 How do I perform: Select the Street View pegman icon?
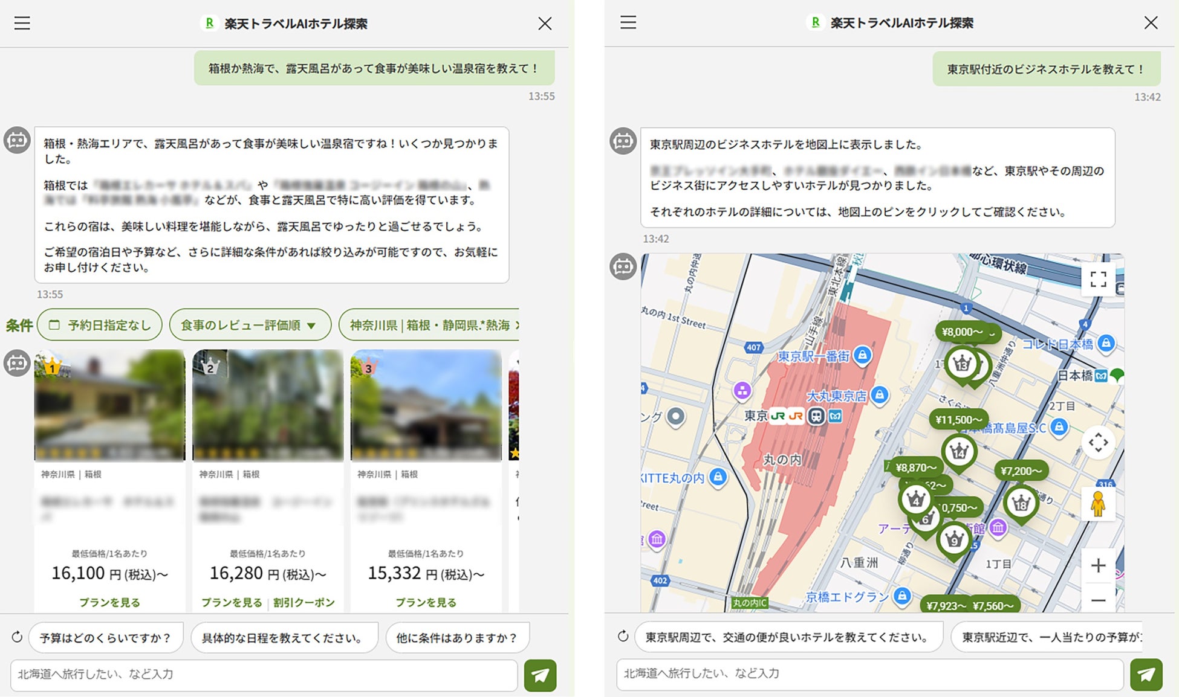coord(1099,503)
